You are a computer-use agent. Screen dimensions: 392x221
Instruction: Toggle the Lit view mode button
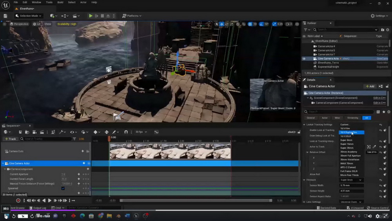(36, 24)
